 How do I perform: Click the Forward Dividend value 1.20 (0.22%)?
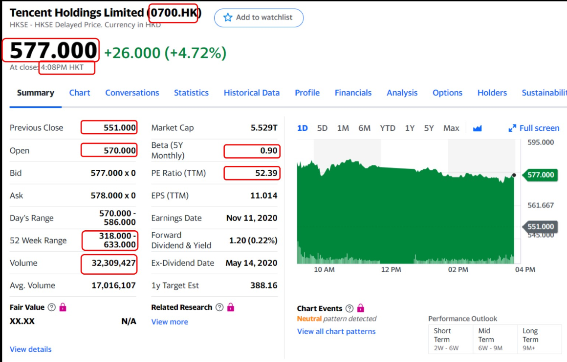click(253, 241)
